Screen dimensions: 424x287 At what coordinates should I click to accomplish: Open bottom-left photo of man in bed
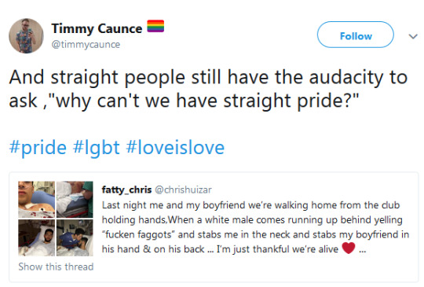36,237
